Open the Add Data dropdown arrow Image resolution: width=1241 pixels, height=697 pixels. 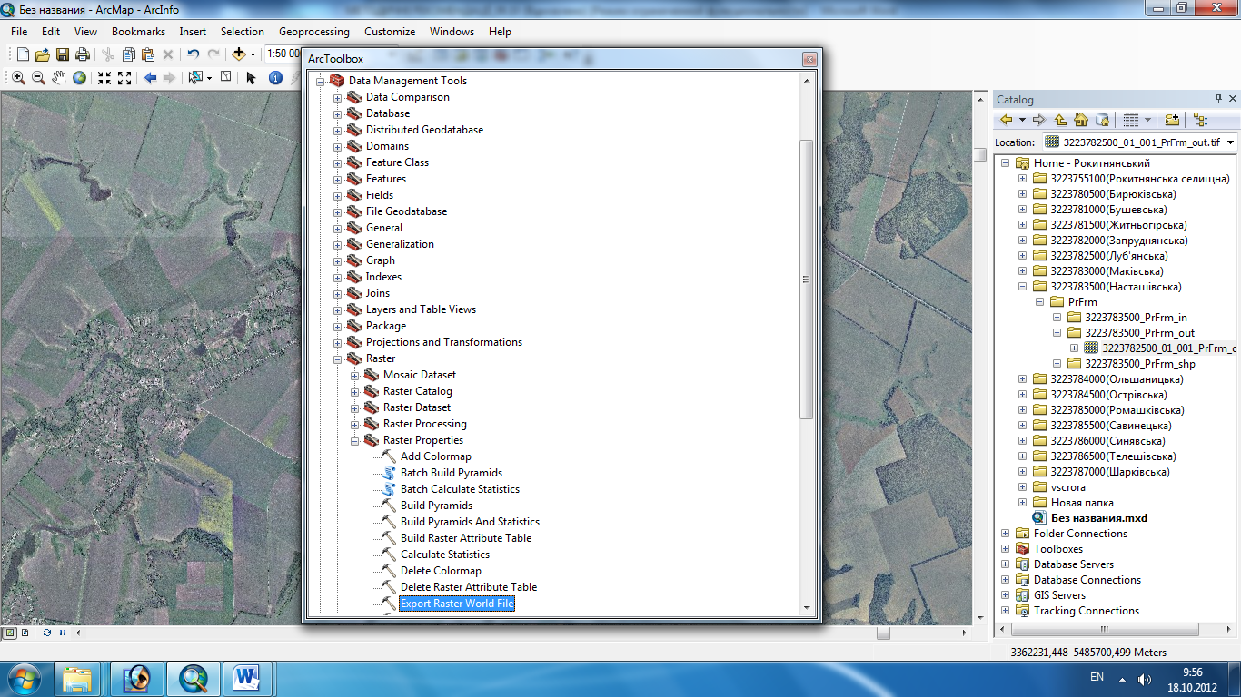coord(253,54)
